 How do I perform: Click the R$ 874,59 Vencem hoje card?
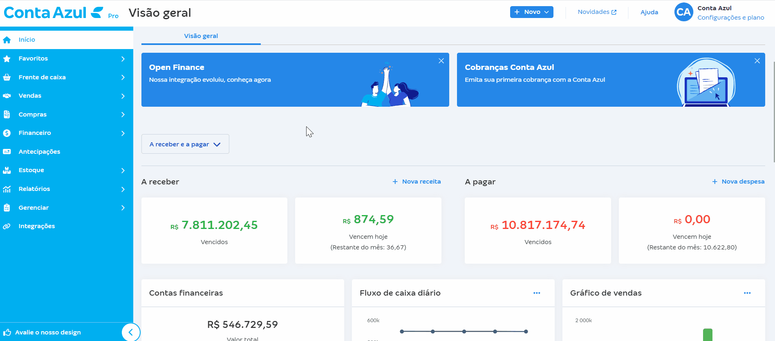[x=368, y=231]
